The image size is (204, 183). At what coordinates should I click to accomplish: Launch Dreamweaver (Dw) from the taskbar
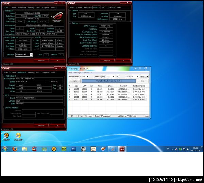tap(64, 149)
